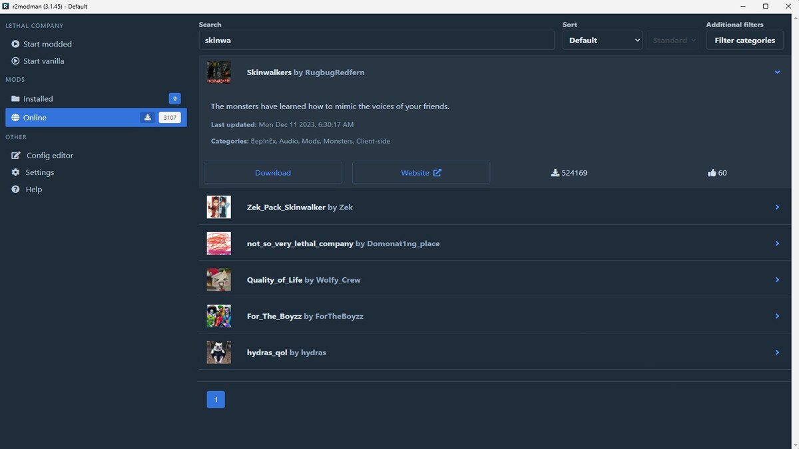The width and height of the screenshot is (799, 449).
Task: Click the Quality_of_Life mod icon
Action: click(x=218, y=280)
